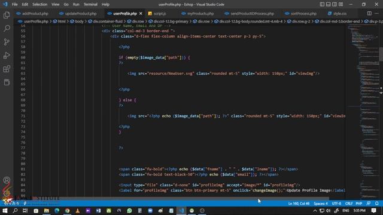The image size is (383, 215).
Task: Open Google Chrome from taskbar
Action: [x=67, y=210]
